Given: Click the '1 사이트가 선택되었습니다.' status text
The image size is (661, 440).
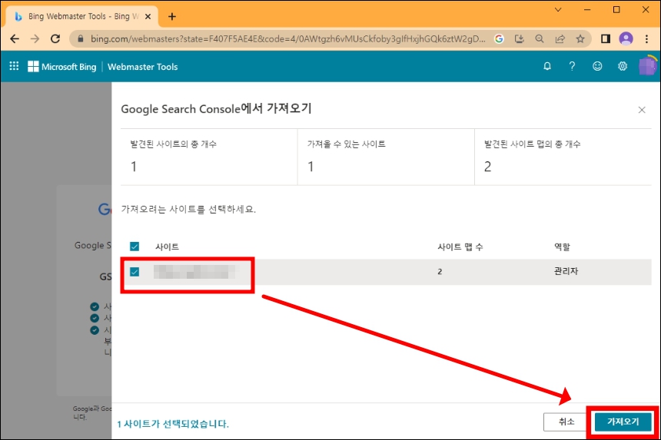Looking at the screenshot, I should pos(173,424).
